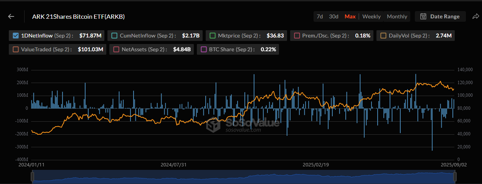
Task: Click the 2025/02/19 axis date label
Action: point(316,165)
